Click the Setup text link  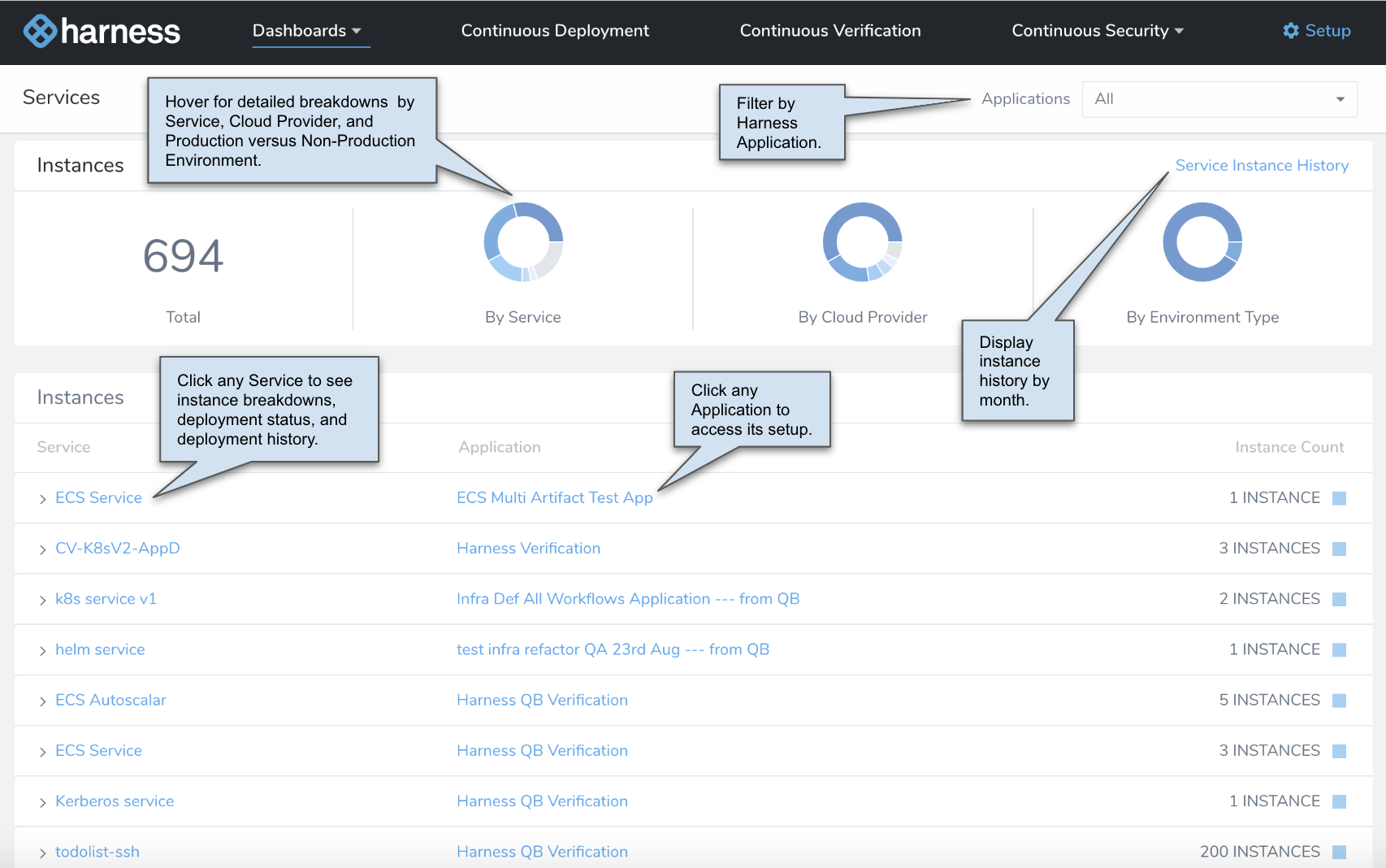[1328, 31]
